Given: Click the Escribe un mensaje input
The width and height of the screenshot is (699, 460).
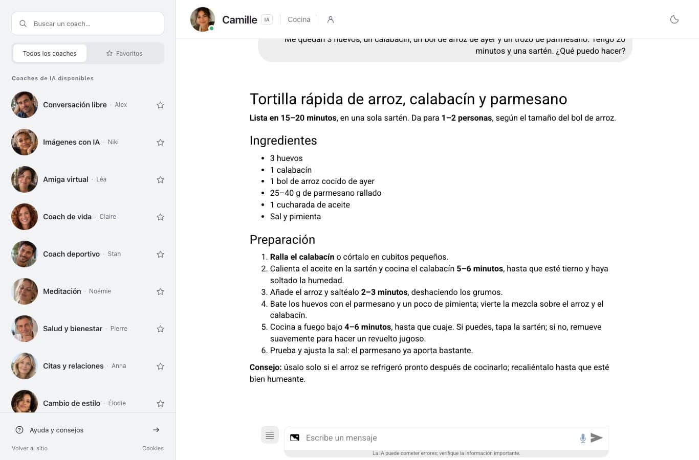Looking at the screenshot, I should tap(440, 438).
